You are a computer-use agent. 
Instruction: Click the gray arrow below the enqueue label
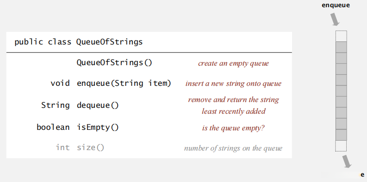335,19
